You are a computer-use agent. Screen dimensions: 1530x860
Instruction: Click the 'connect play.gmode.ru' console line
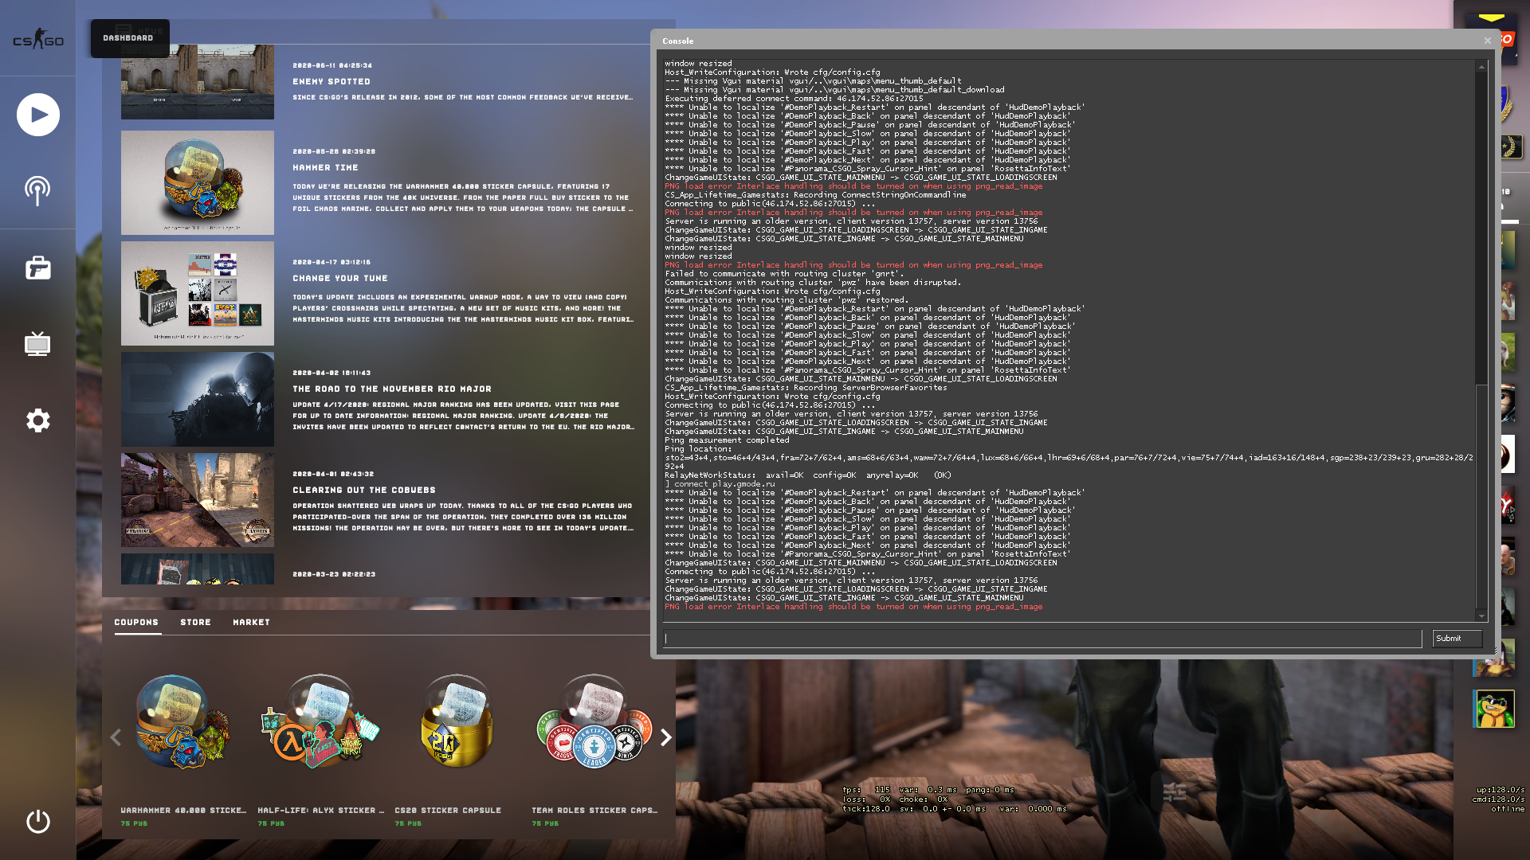pyautogui.click(x=720, y=483)
